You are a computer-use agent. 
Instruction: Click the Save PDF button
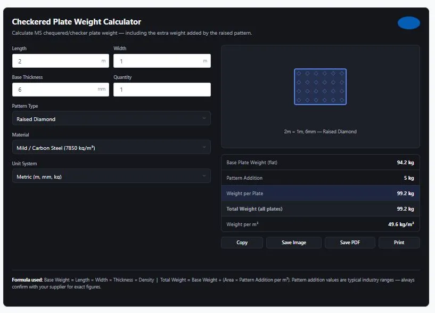click(x=350, y=243)
